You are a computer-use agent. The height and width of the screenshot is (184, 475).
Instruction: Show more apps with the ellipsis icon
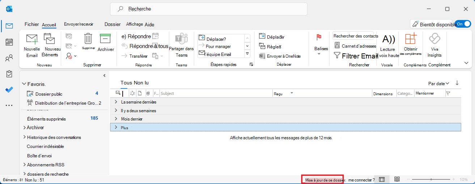(9, 105)
